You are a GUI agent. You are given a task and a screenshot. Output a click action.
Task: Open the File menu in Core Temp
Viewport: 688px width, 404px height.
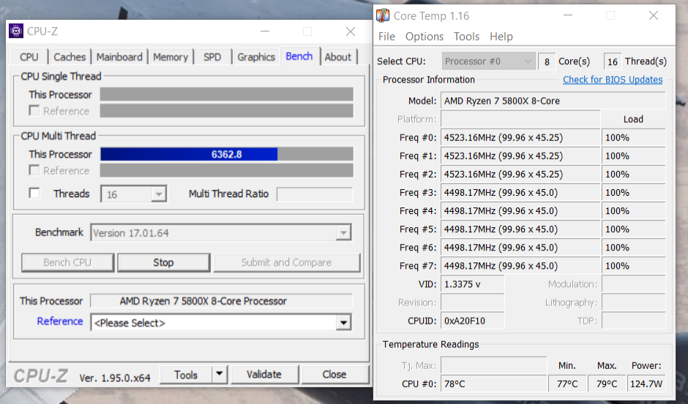click(386, 37)
